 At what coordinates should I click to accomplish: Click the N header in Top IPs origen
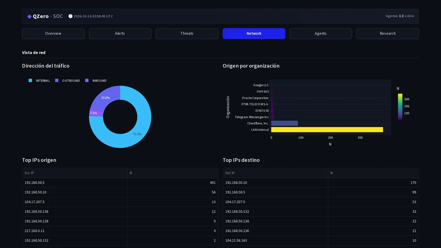click(x=173, y=173)
